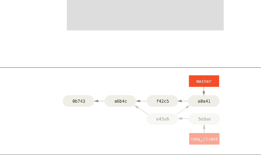Click the horizontal divider line above the diagram

click(x=130, y=67)
